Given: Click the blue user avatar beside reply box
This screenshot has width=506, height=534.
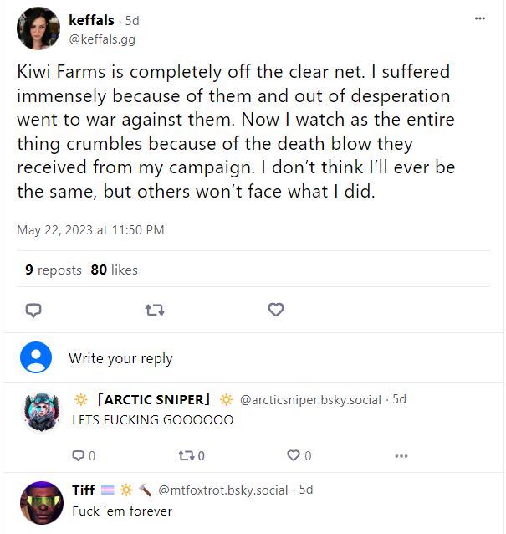Looking at the screenshot, I should click(x=37, y=357).
